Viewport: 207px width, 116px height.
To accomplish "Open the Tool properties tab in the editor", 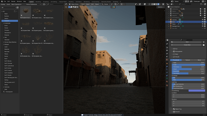I will pos(167,44).
